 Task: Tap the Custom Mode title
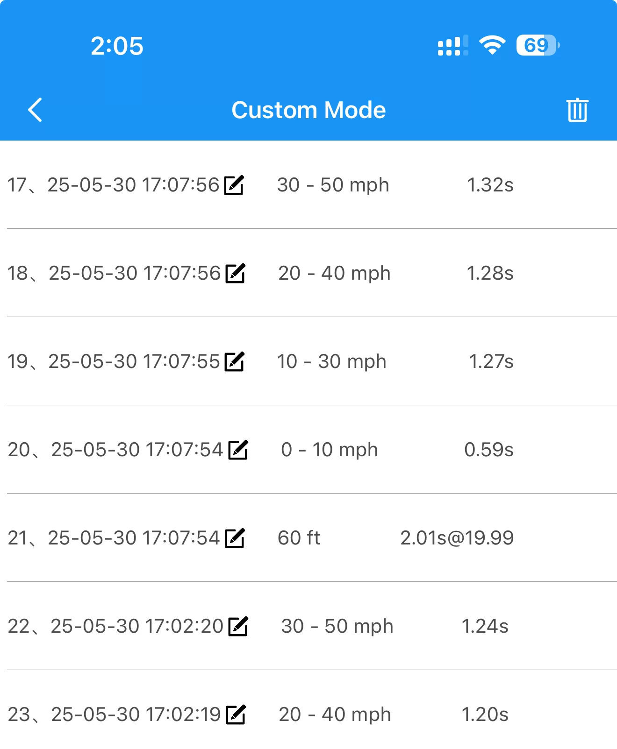coord(308,110)
